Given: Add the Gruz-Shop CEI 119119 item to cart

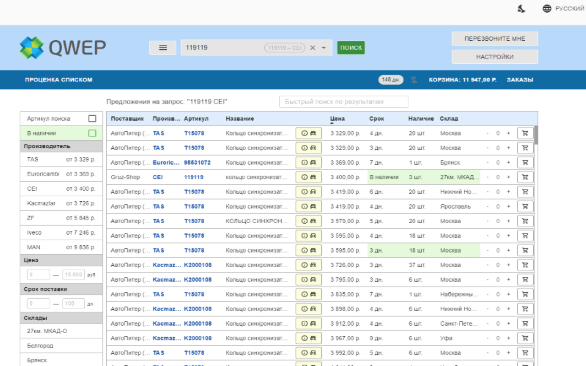Looking at the screenshot, I should 525,177.
